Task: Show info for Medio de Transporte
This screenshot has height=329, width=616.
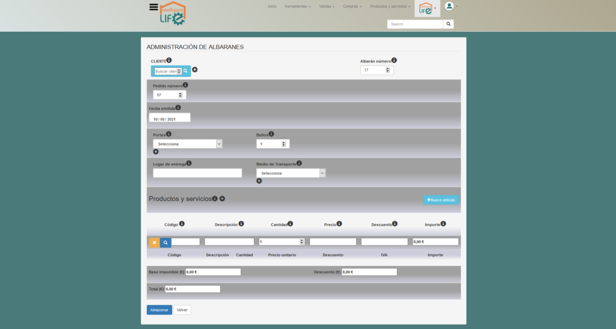Action: tap(299, 163)
